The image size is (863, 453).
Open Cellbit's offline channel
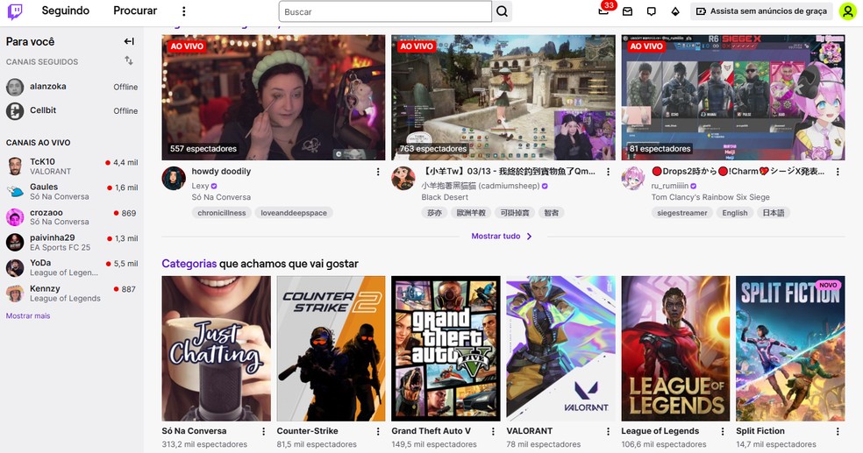pos(72,110)
